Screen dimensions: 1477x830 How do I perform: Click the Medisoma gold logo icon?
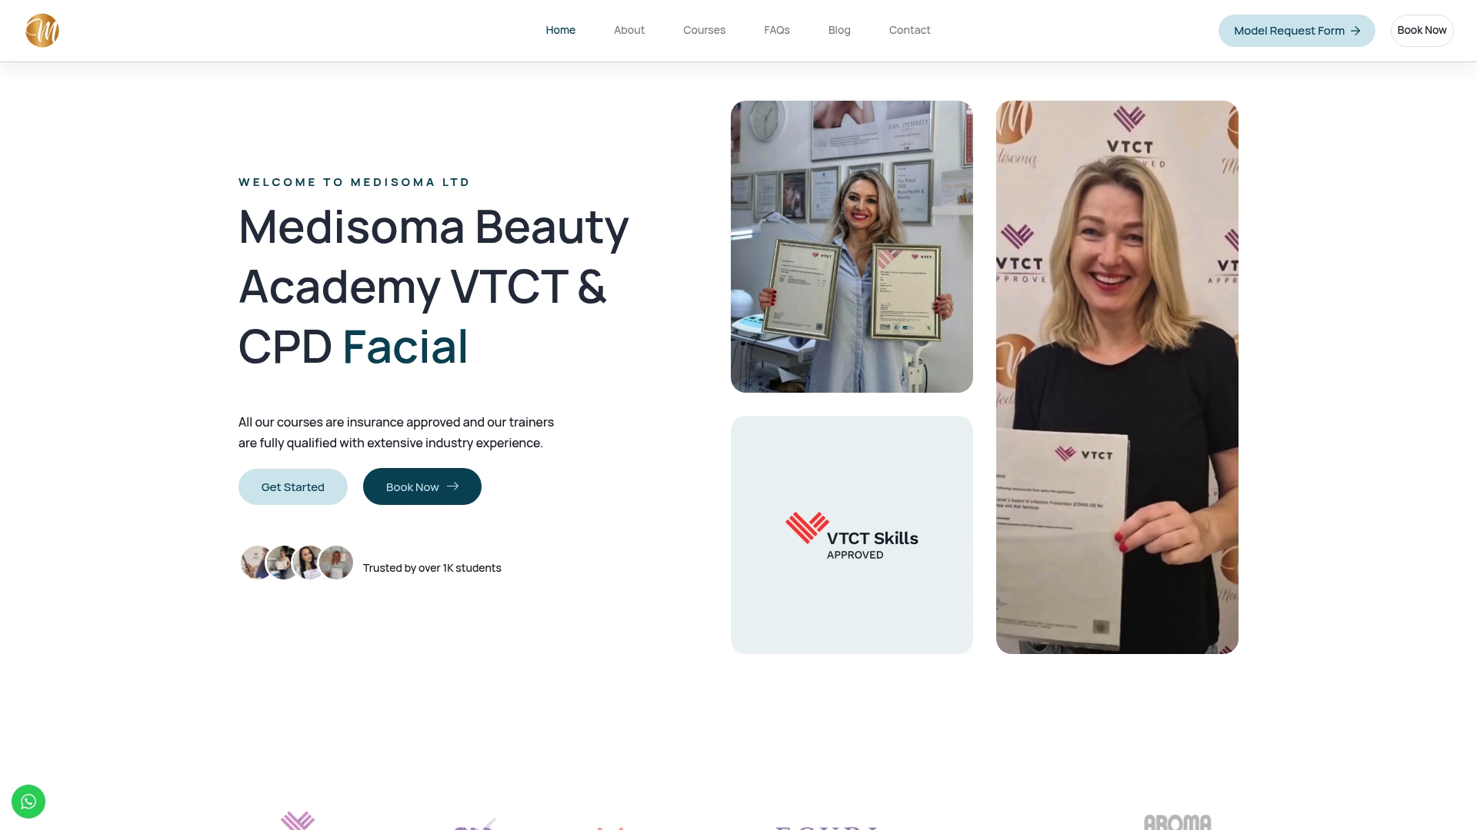click(42, 31)
